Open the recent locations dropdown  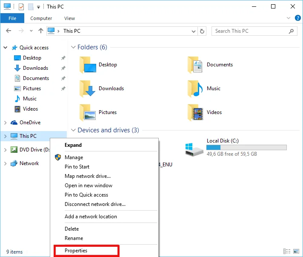(x=31, y=31)
